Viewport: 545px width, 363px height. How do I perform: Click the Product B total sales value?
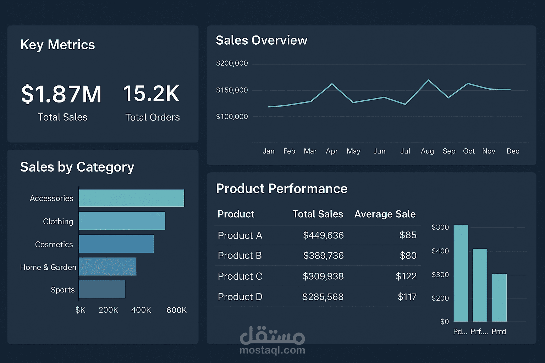[323, 256]
